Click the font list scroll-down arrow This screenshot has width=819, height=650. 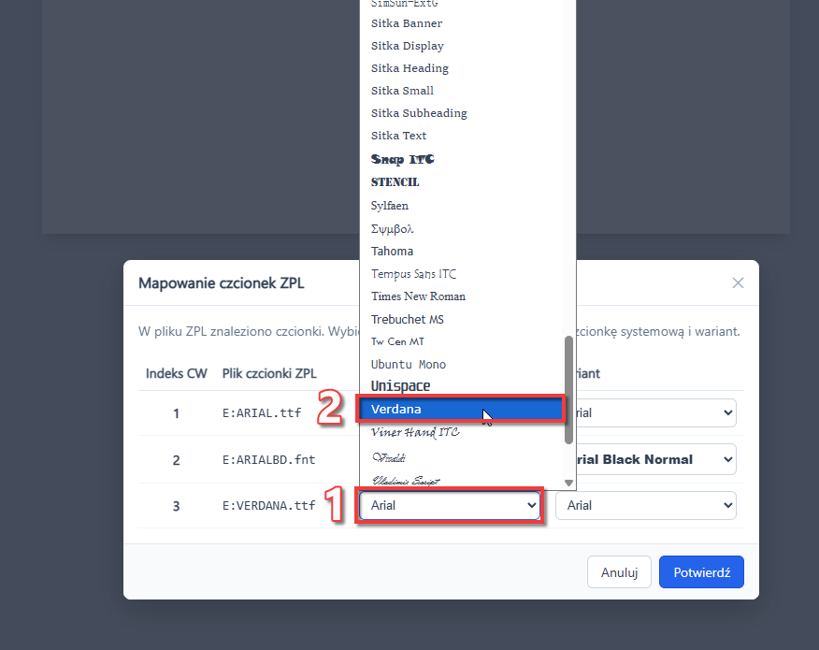[568, 483]
